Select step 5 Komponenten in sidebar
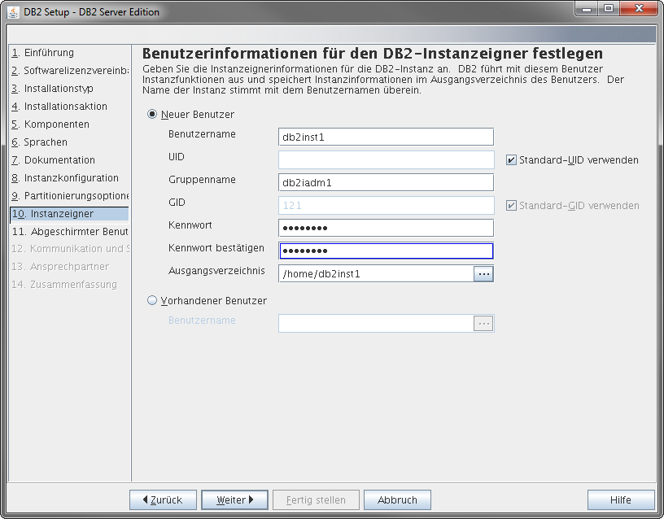Image resolution: width=664 pixels, height=519 pixels. (x=50, y=124)
